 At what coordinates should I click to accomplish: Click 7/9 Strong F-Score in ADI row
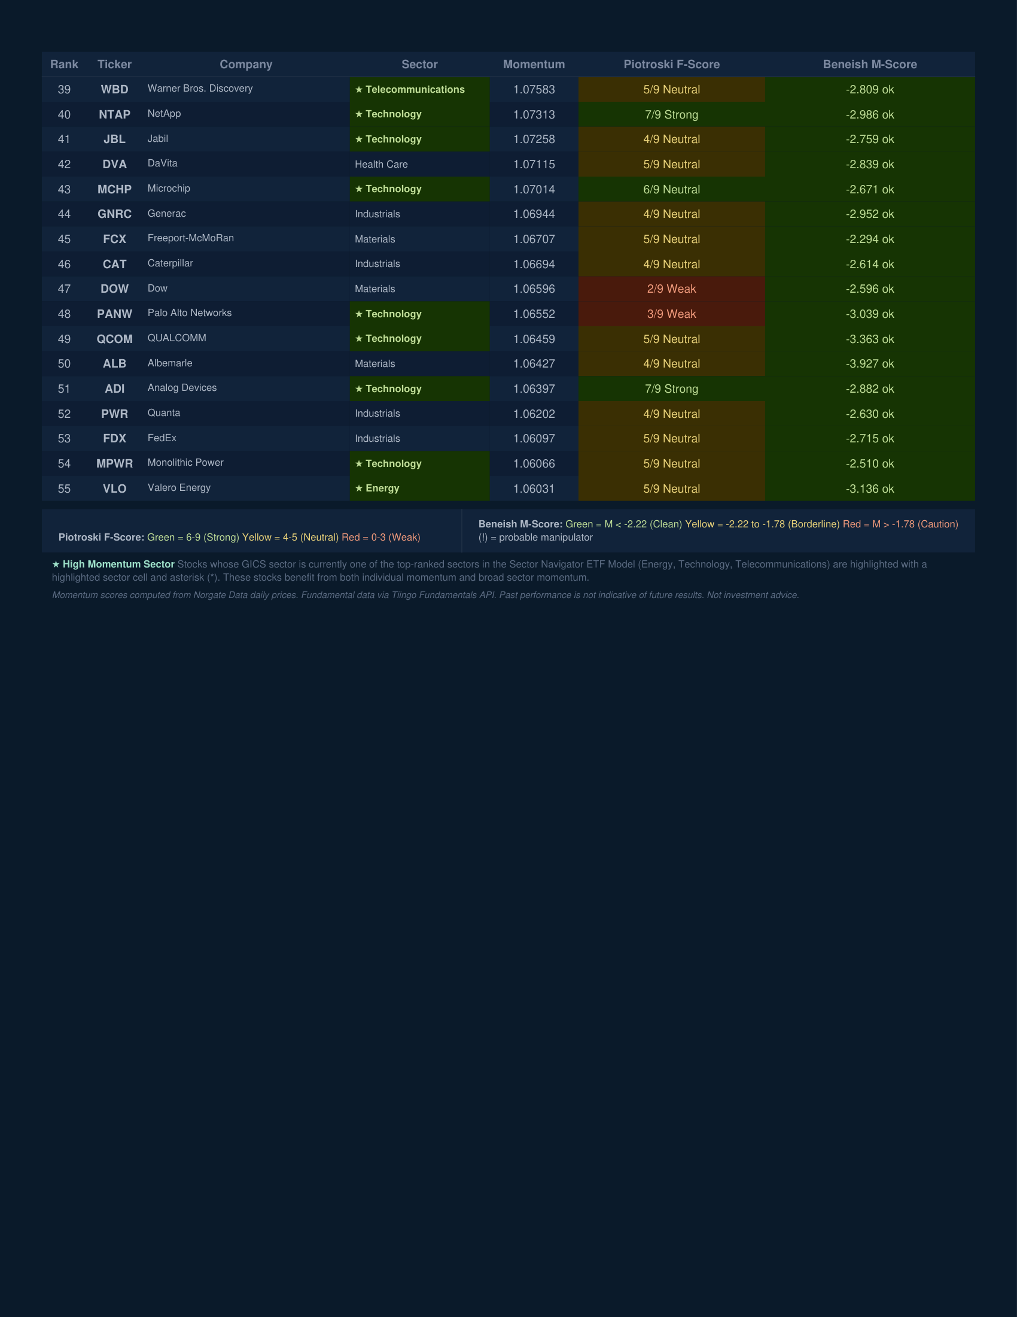coord(672,389)
